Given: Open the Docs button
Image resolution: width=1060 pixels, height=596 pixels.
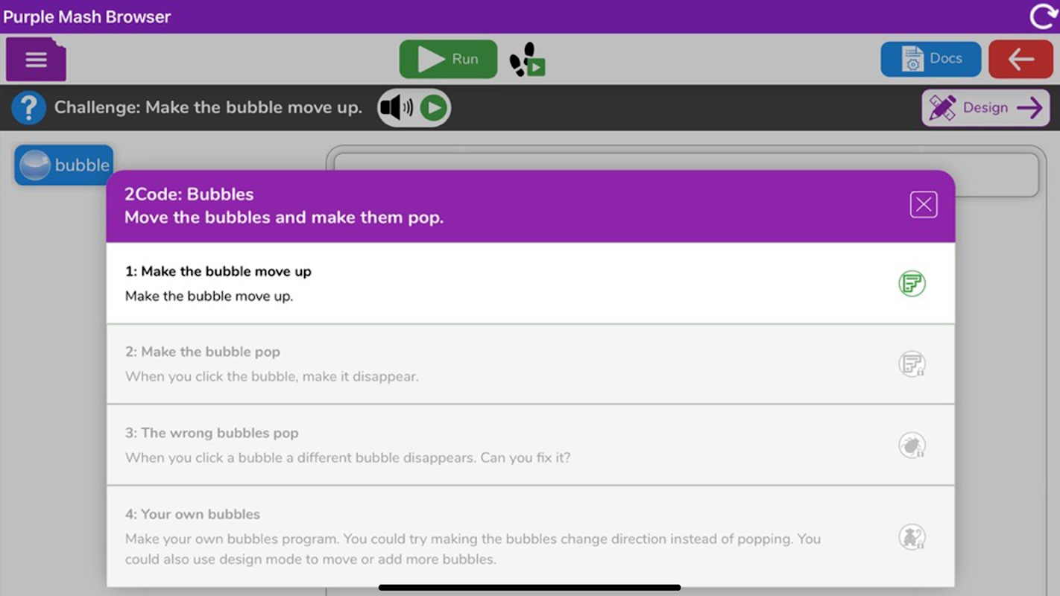Looking at the screenshot, I should [930, 59].
